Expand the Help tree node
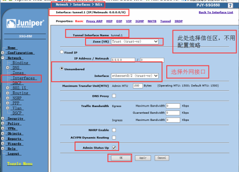 click(3, 149)
